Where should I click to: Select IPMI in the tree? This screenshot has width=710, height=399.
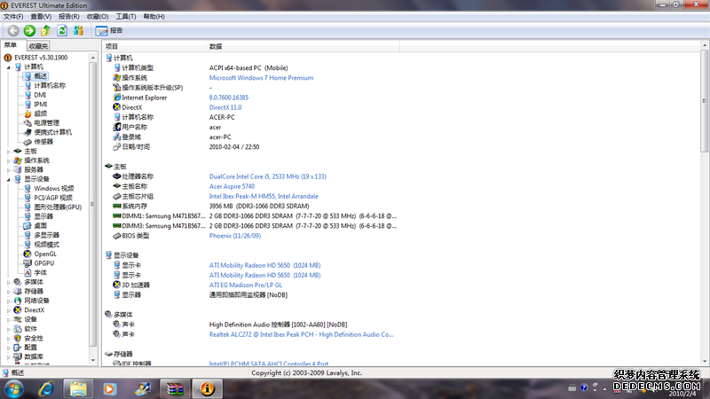(x=40, y=104)
